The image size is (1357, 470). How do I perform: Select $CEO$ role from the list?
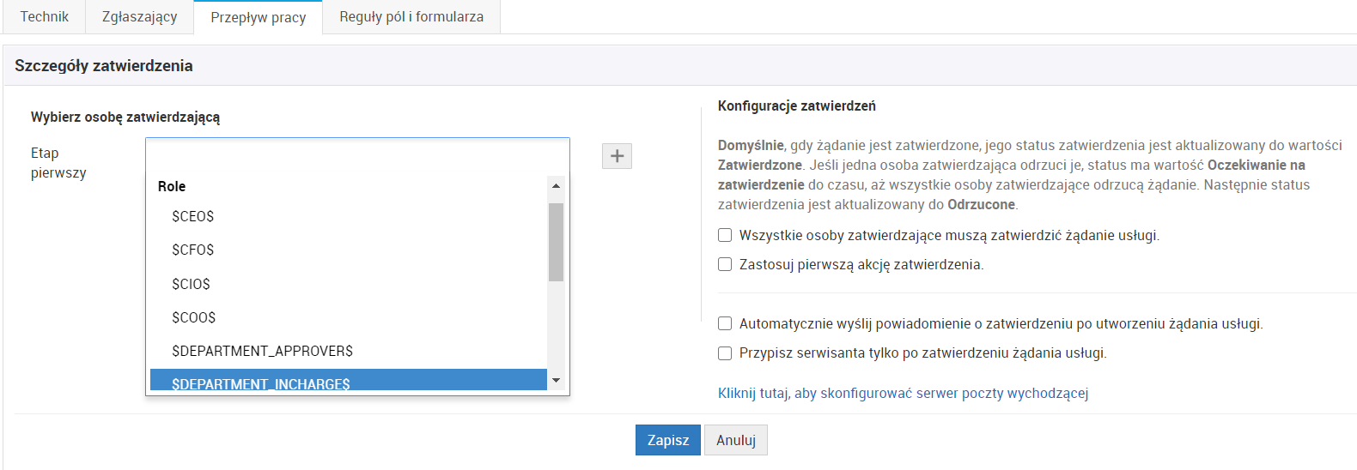(193, 216)
